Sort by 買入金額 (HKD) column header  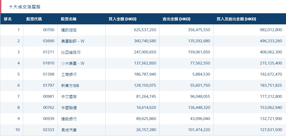pos(122,19)
